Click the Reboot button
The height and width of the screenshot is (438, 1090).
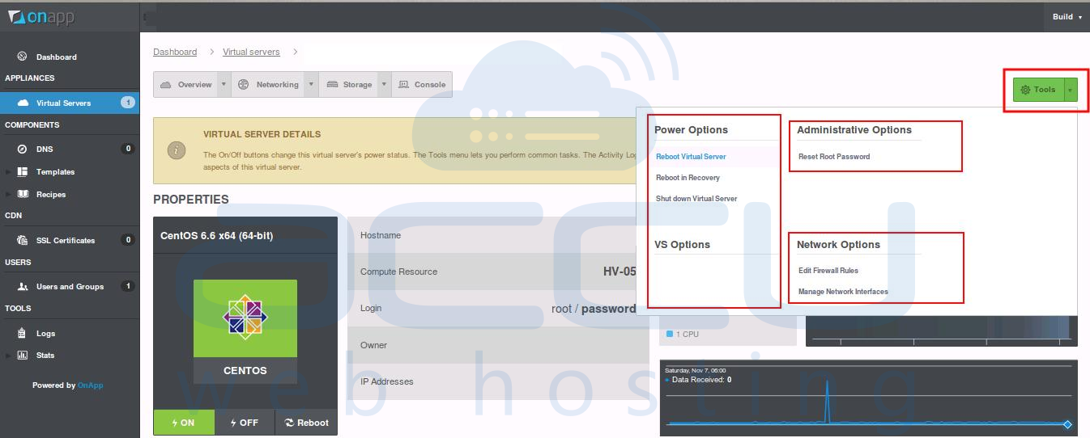[307, 423]
